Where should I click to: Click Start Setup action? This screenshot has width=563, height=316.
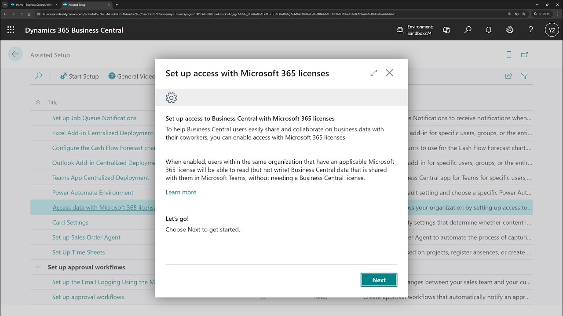(79, 76)
